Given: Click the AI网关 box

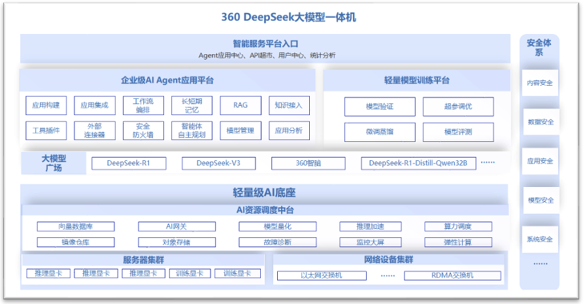Looking at the screenshot, I should coord(176,226).
